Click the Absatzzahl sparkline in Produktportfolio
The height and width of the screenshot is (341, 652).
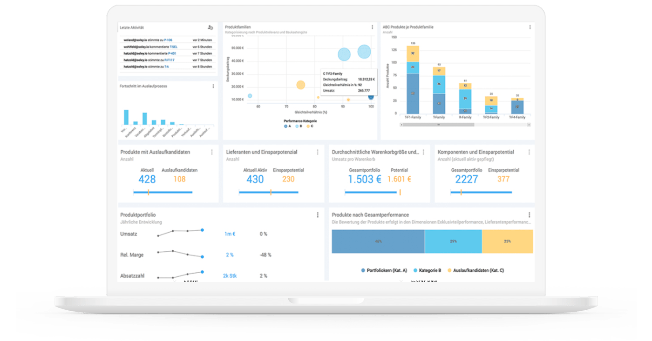(x=180, y=274)
